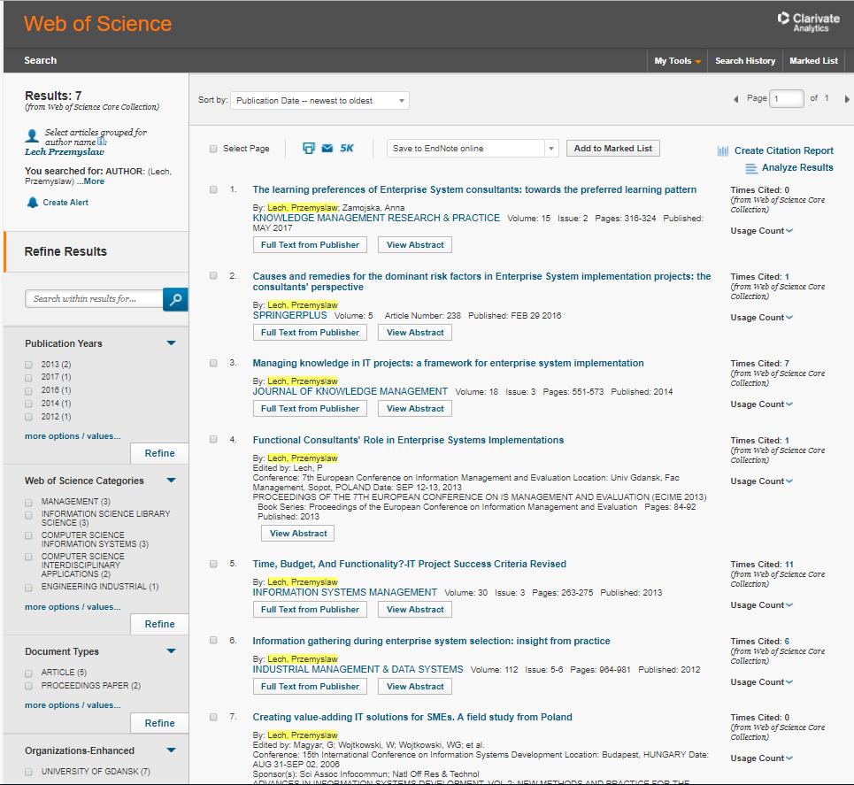This screenshot has width=854, height=785.
Task: Open article Time, Budget, And Functionality
Action: point(409,565)
